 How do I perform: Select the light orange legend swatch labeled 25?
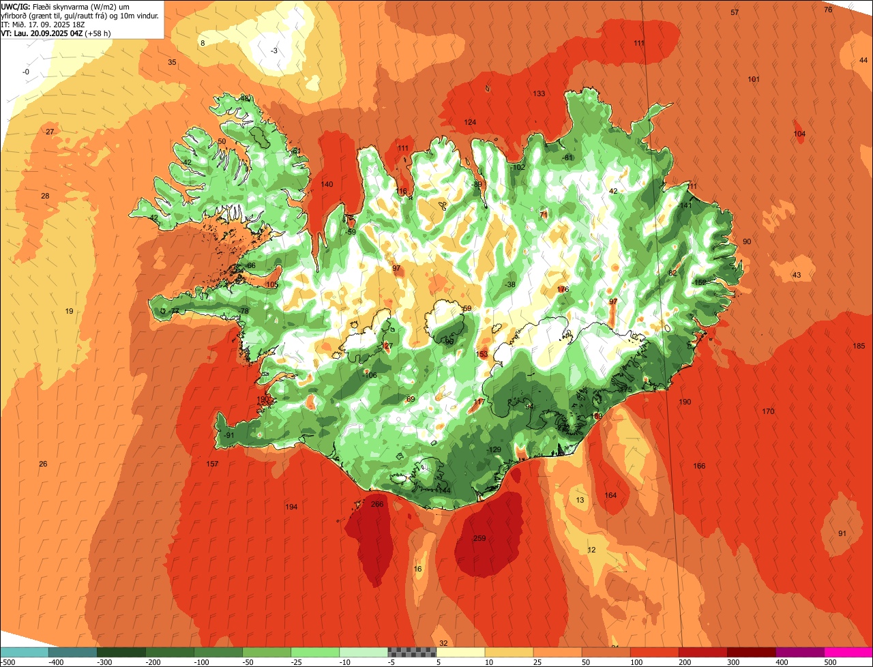click(557, 653)
